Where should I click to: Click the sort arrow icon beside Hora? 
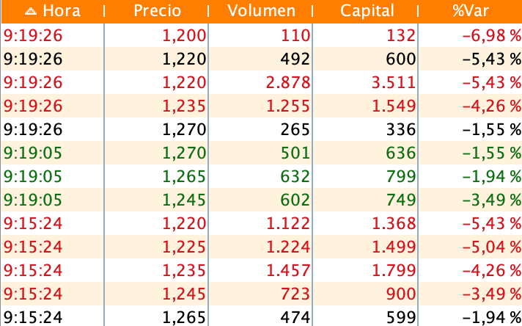coord(31,11)
